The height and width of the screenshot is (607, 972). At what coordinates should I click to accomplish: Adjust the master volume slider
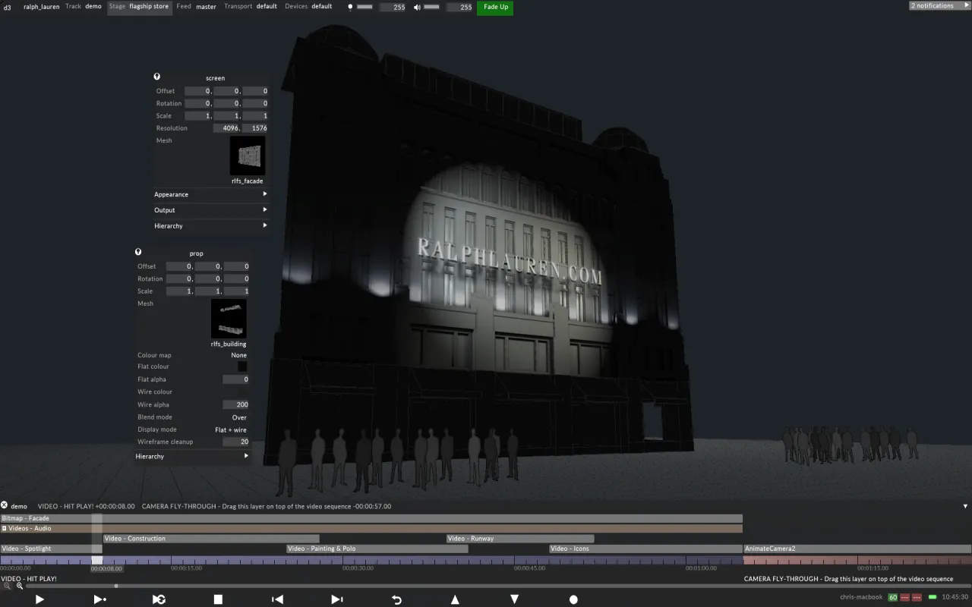tap(433, 7)
